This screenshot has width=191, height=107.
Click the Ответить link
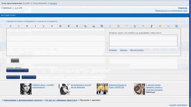(x=183, y=8)
